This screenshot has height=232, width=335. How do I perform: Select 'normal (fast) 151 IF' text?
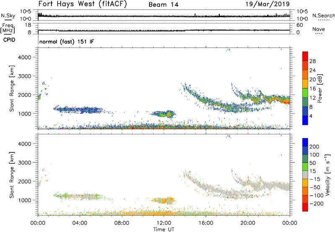[67, 41]
